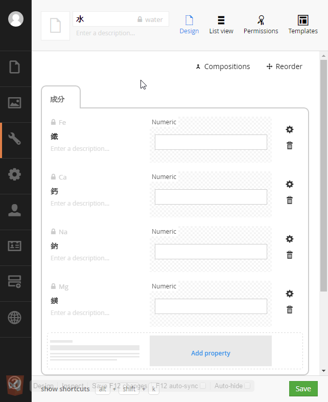Open the user avatar profile
Image resolution: width=328 pixels, height=402 pixels.
tap(16, 19)
